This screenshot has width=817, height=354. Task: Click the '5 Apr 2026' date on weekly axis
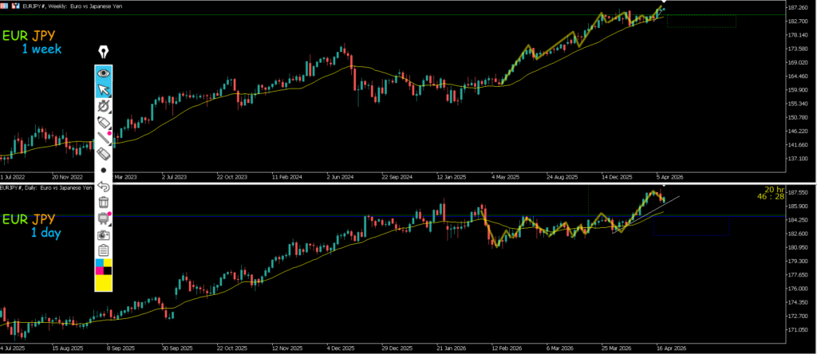click(x=669, y=177)
